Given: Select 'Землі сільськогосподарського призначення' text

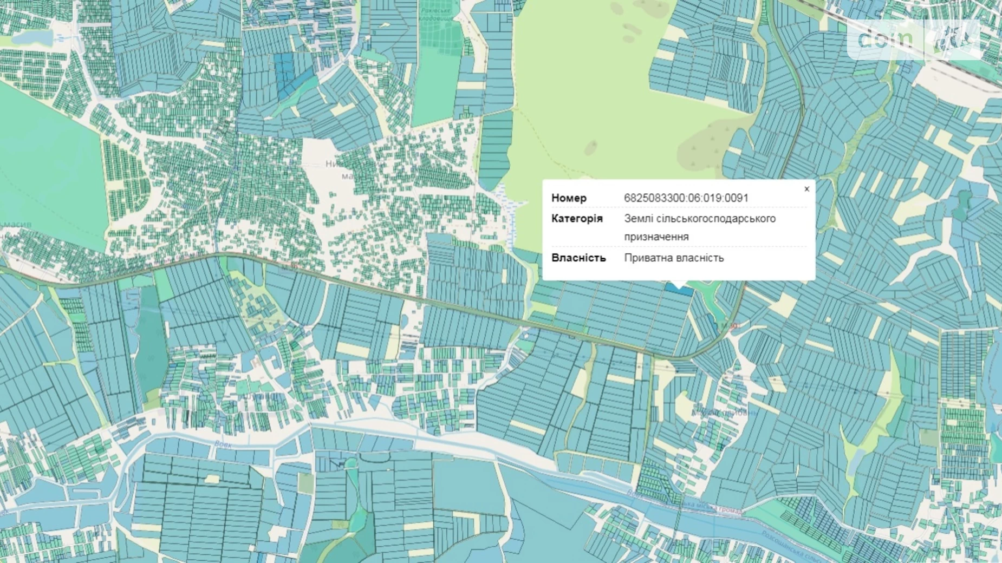Looking at the screenshot, I should coord(700,227).
